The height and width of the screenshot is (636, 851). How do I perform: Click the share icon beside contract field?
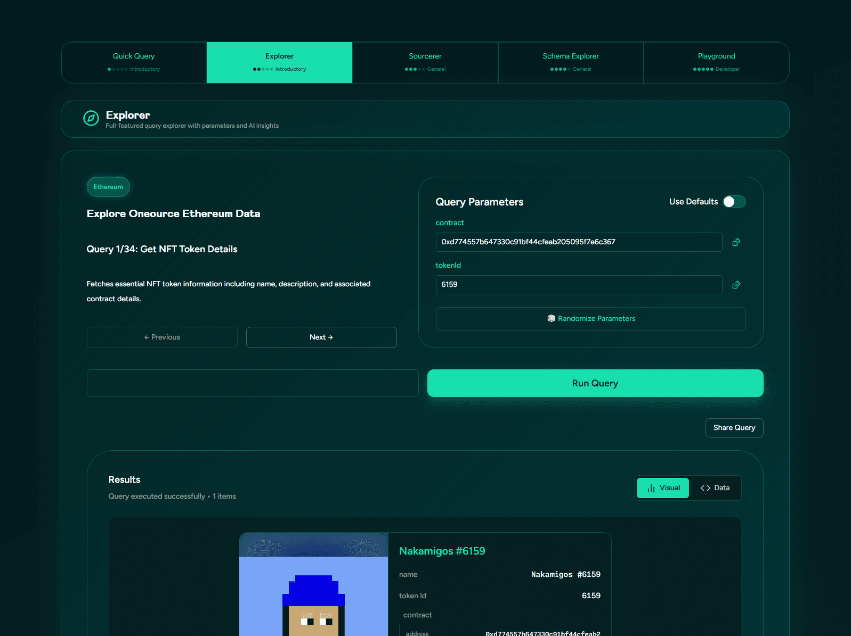point(736,242)
